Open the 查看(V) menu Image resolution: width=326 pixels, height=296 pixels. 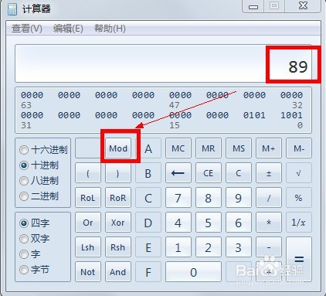(x=27, y=29)
